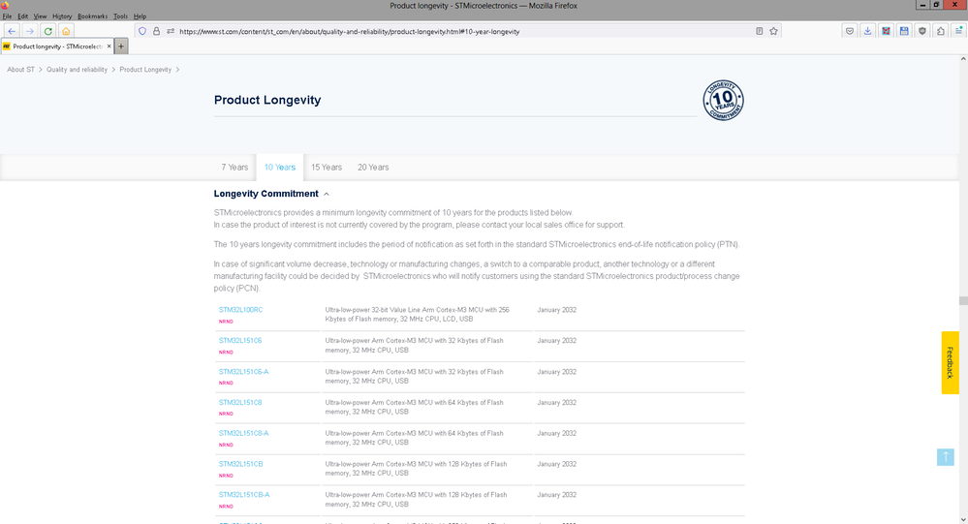The width and height of the screenshot is (968, 524).
Task: Save page to Pocket
Action: pyautogui.click(x=850, y=31)
